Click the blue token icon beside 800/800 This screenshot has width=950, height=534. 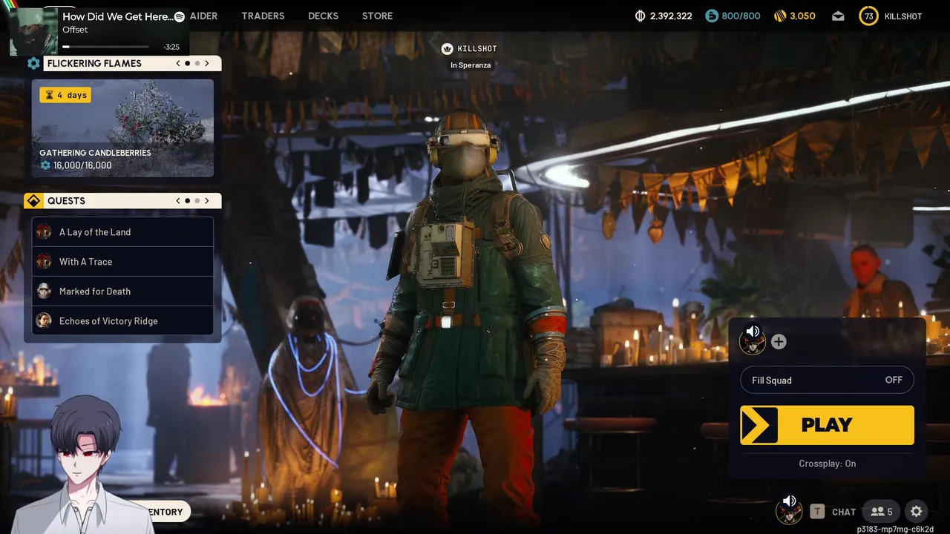(712, 16)
